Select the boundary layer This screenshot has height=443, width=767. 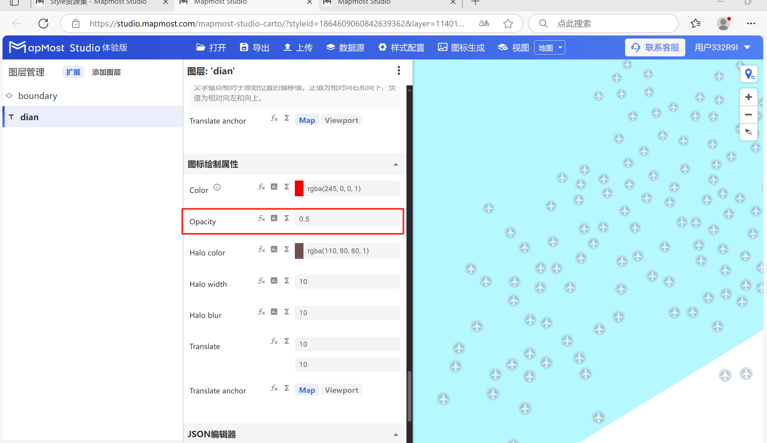point(38,96)
